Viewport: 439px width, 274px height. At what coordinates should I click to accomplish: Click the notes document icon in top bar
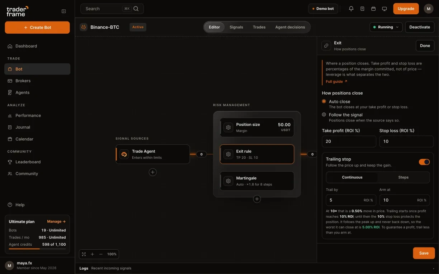pos(362,9)
